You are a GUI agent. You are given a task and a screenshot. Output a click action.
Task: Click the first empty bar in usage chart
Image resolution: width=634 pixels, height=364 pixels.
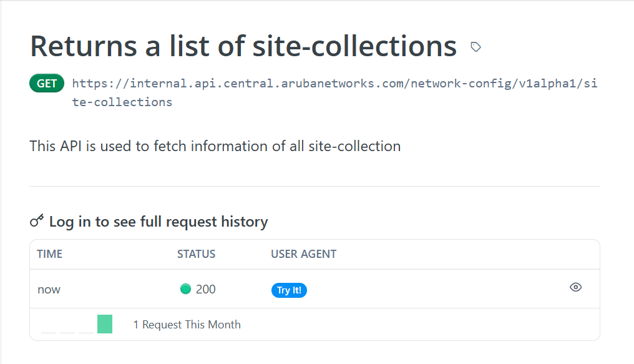click(49, 332)
